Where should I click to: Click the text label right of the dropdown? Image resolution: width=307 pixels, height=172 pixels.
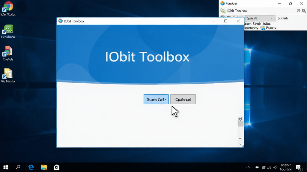click(x=283, y=18)
